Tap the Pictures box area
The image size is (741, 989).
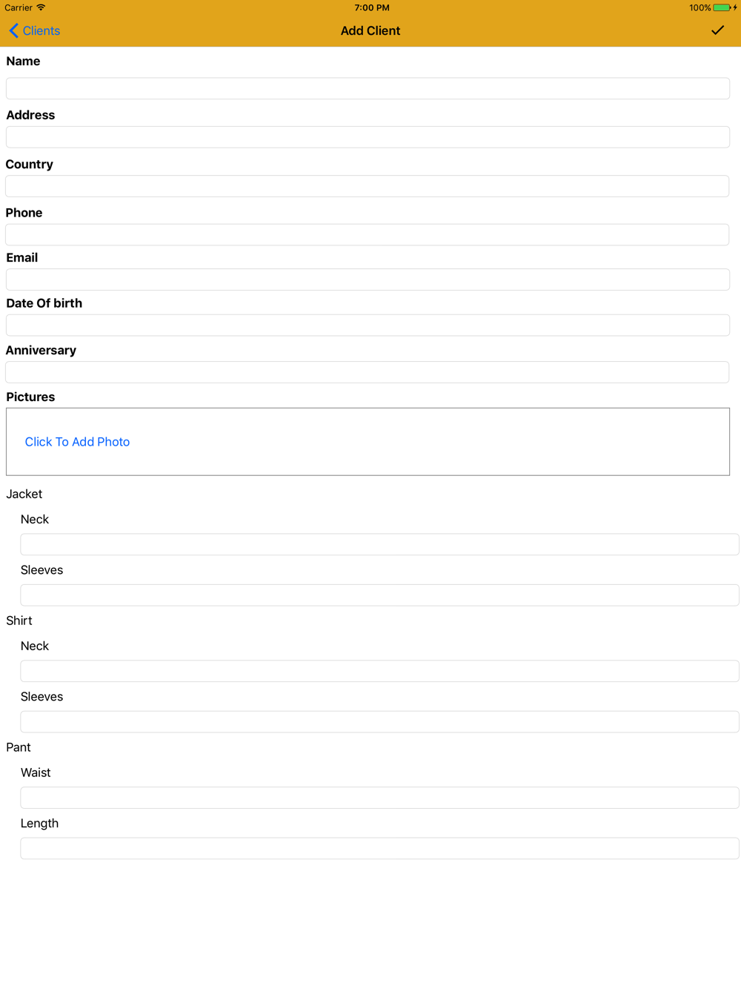point(368,442)
